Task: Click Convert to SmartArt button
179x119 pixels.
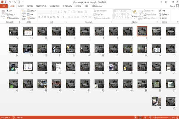Action: (x=102, y=18)
